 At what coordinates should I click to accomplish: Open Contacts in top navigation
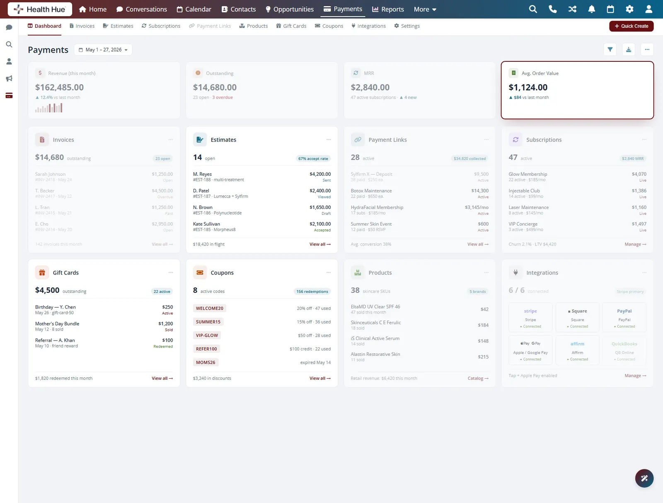point(239,9)
